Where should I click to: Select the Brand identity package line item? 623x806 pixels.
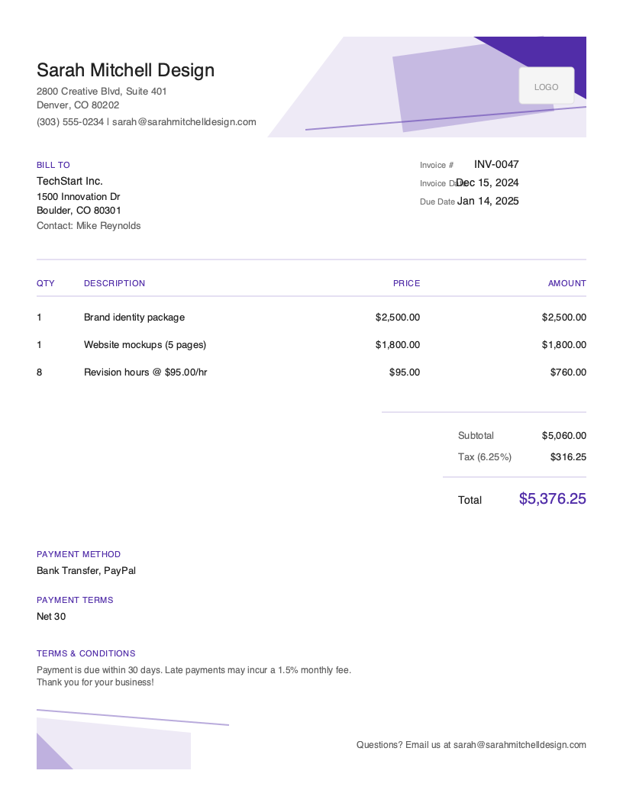coord(134,317)
